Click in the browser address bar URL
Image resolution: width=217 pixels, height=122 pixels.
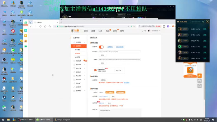72,26
